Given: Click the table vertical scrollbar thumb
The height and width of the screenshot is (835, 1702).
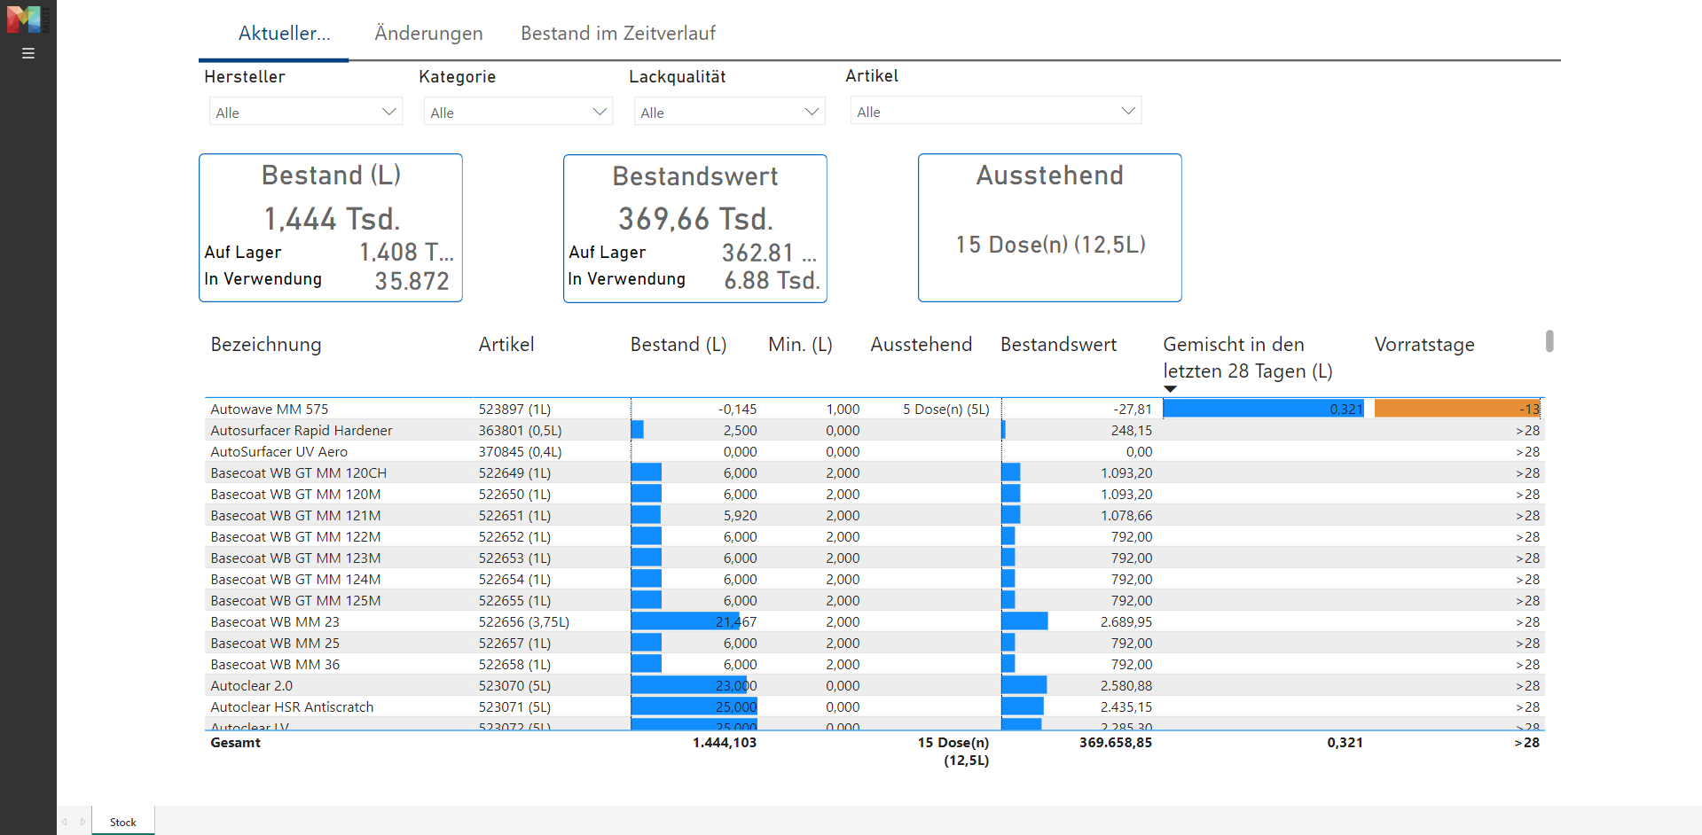Looking at the screenshot, I should (x=1549, y=341).
